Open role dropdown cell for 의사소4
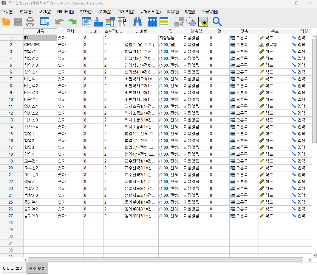The image size is (317, 275). coord(301,127)
